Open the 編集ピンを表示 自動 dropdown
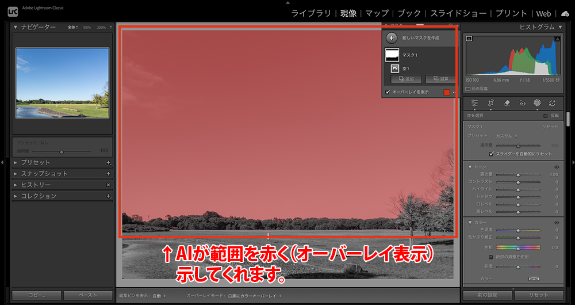 159,296
